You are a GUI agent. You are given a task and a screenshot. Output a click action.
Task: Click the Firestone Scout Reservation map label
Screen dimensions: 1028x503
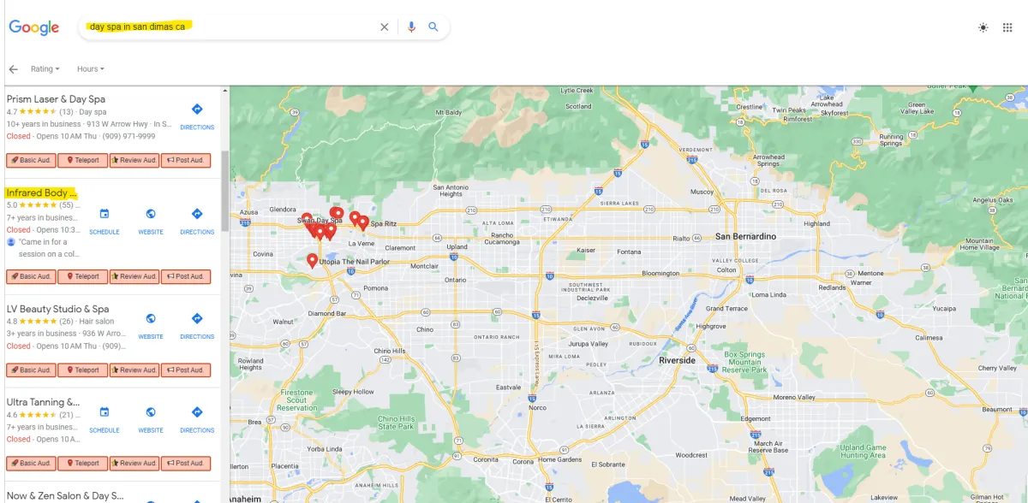(297, 399)
